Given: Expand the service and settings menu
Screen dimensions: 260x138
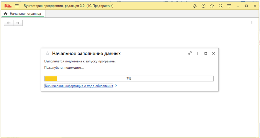Looking at the screenshot, I should 229,6.
